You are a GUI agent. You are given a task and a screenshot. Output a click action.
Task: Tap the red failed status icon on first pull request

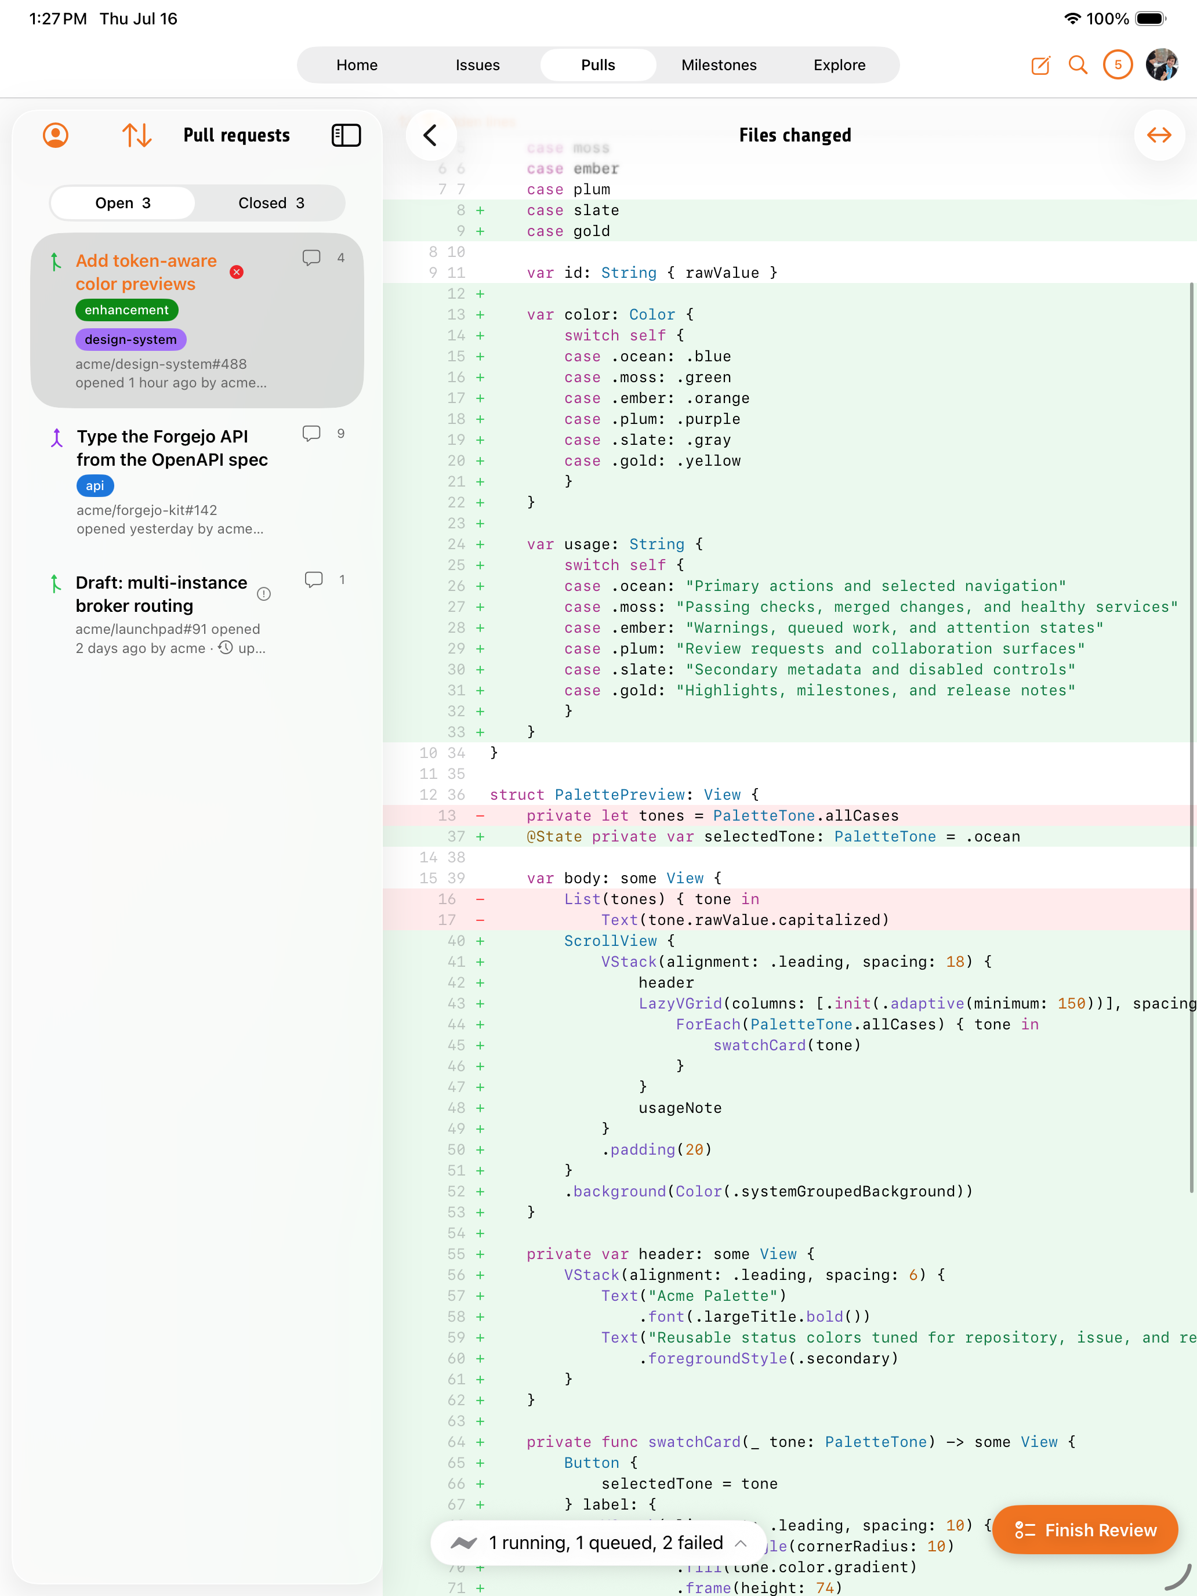[237, 272]
